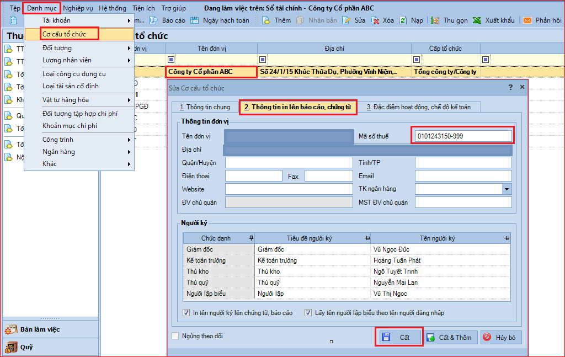The width and height of the screenshot is (565, 357).
Task: Toggle Lấy tên người lập biểu checkbox
Action: [x=308, y=313]
